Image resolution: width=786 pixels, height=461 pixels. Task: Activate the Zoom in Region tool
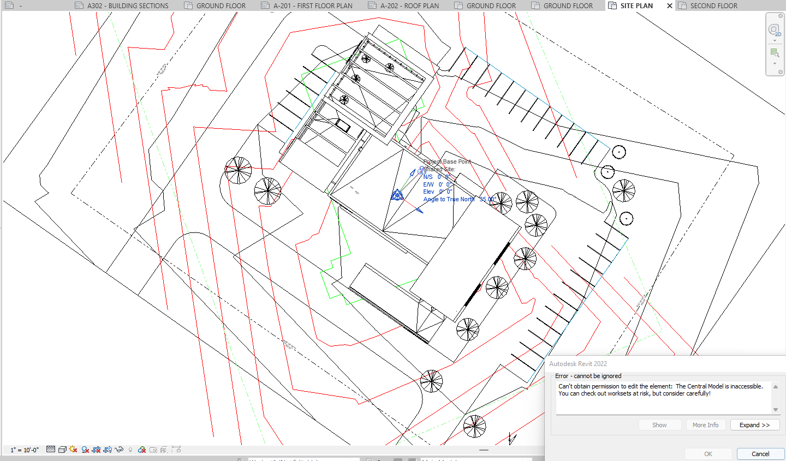point(775,52)
